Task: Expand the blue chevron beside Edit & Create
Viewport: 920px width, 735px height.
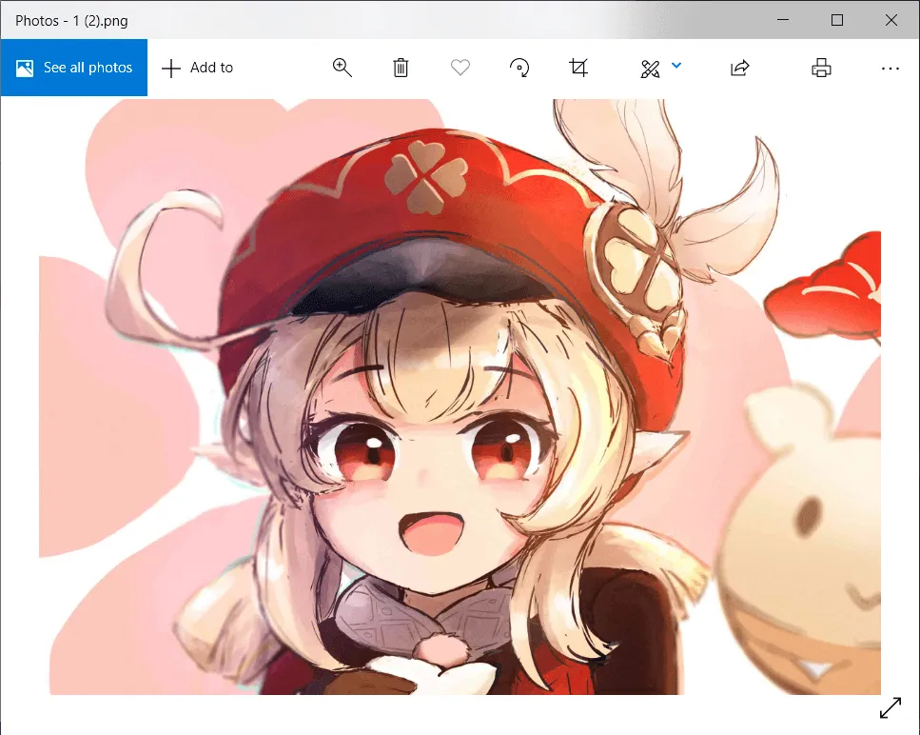Action: click(676, 66)
